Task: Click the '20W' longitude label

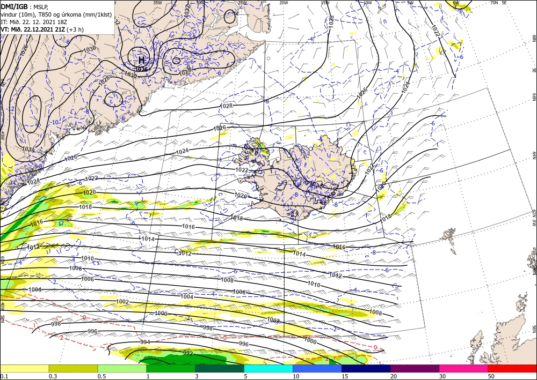Action: point(284,3)
